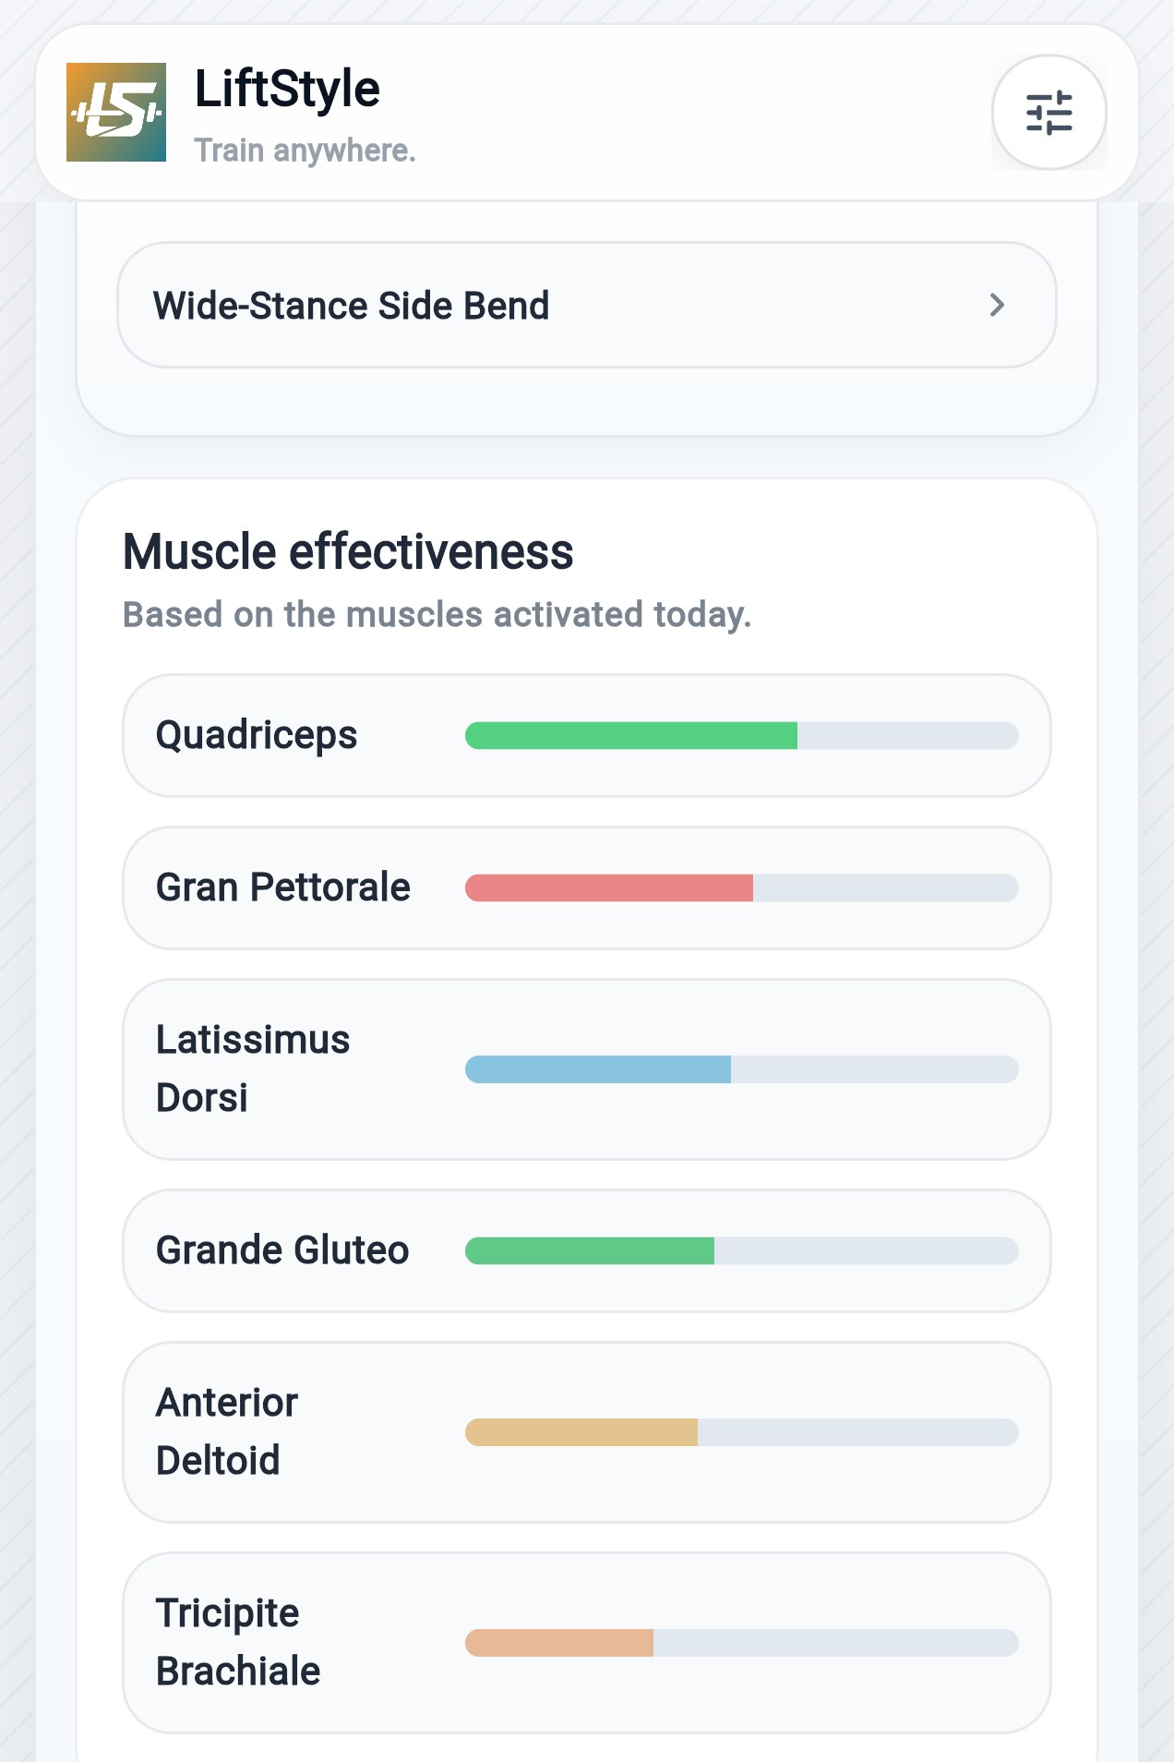Click the Muscle effectiveness heading
Screen dimensions: 1174x1762
(348, 552)
